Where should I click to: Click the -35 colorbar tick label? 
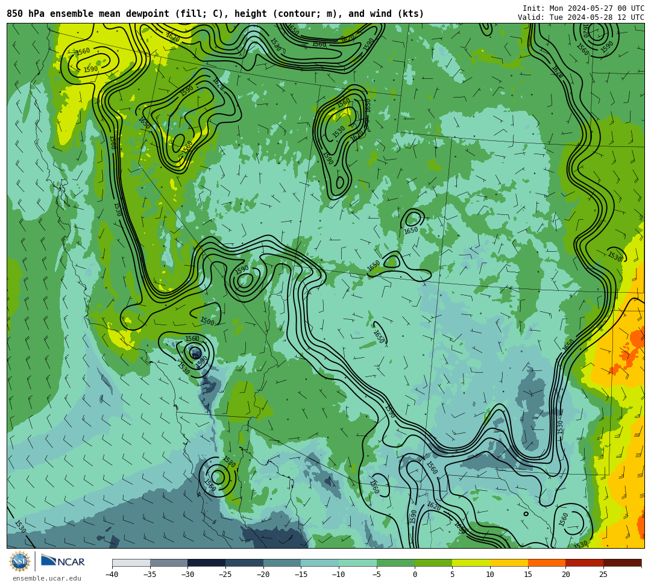pyautogui.click(x=149, y=575)
